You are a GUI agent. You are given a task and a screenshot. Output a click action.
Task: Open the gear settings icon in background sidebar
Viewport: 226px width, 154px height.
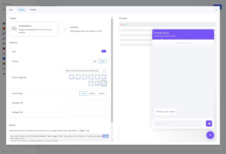[x=4, y=10]
